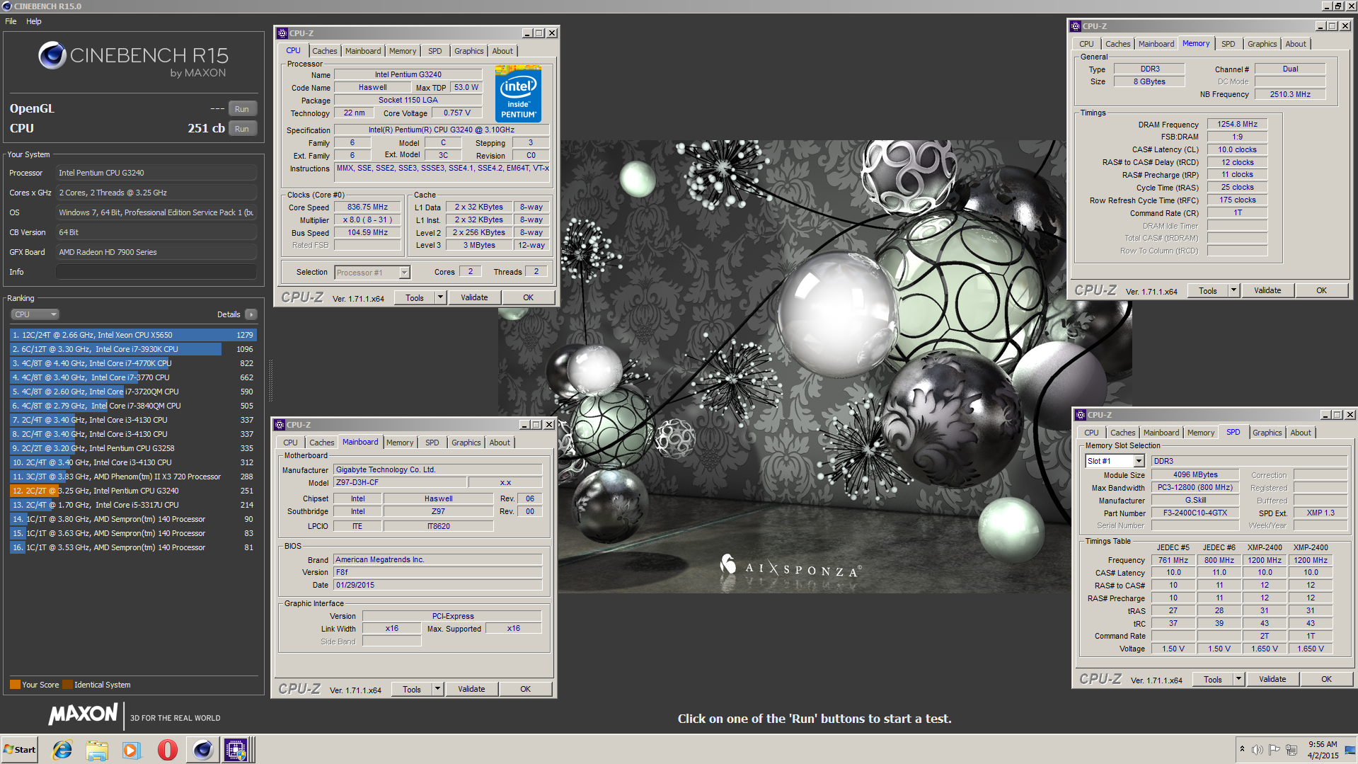Select the Pentium G3258 ranking entry
Screen dimensions: 1358x764
(133, 448)
